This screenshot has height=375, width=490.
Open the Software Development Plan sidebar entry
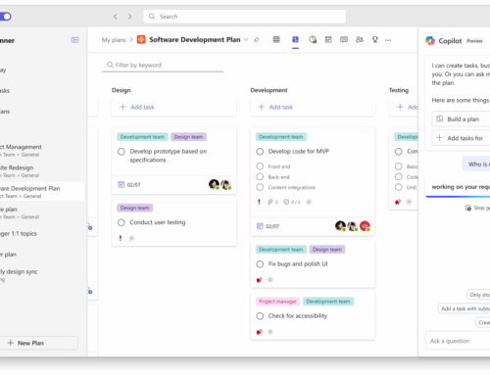coord(41,192)
